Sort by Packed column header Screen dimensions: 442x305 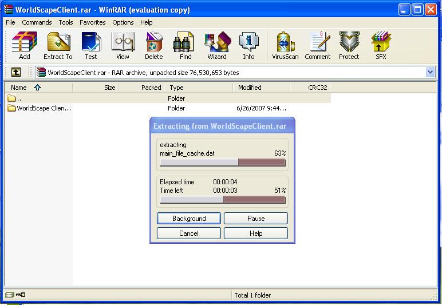click(141, 88)
